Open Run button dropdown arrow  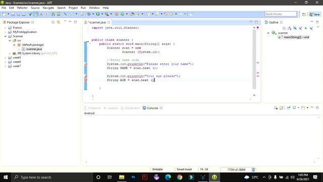(x=102, y=14)
